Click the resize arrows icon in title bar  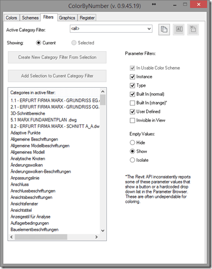pyautogui.click(x=154, y=4)
